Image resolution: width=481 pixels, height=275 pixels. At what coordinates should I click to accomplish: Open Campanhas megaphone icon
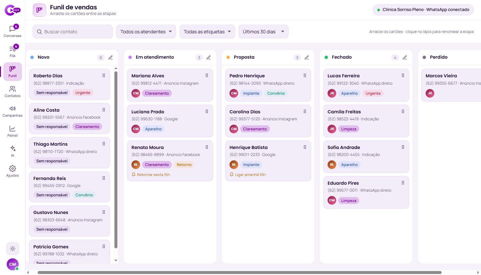(12, 111)
